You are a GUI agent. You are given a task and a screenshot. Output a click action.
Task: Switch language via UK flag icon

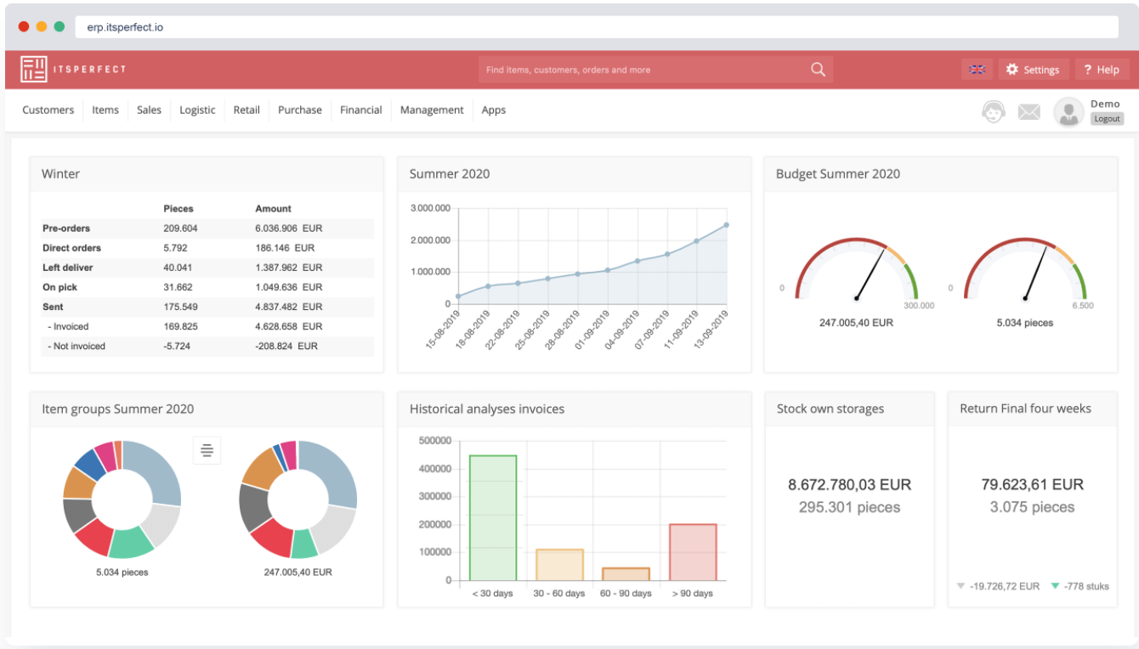[977, 70]
